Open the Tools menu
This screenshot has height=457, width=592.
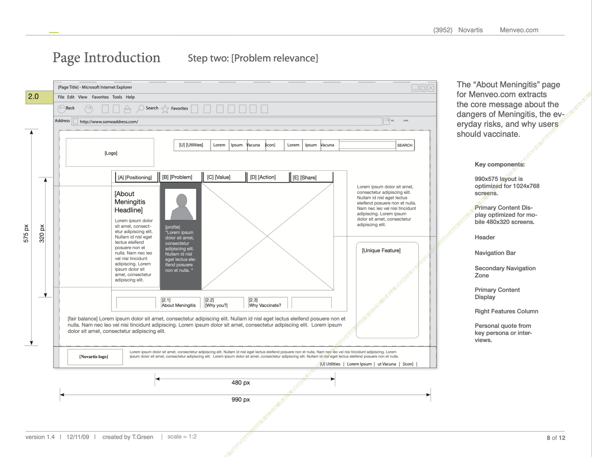[x=117, y=97]
